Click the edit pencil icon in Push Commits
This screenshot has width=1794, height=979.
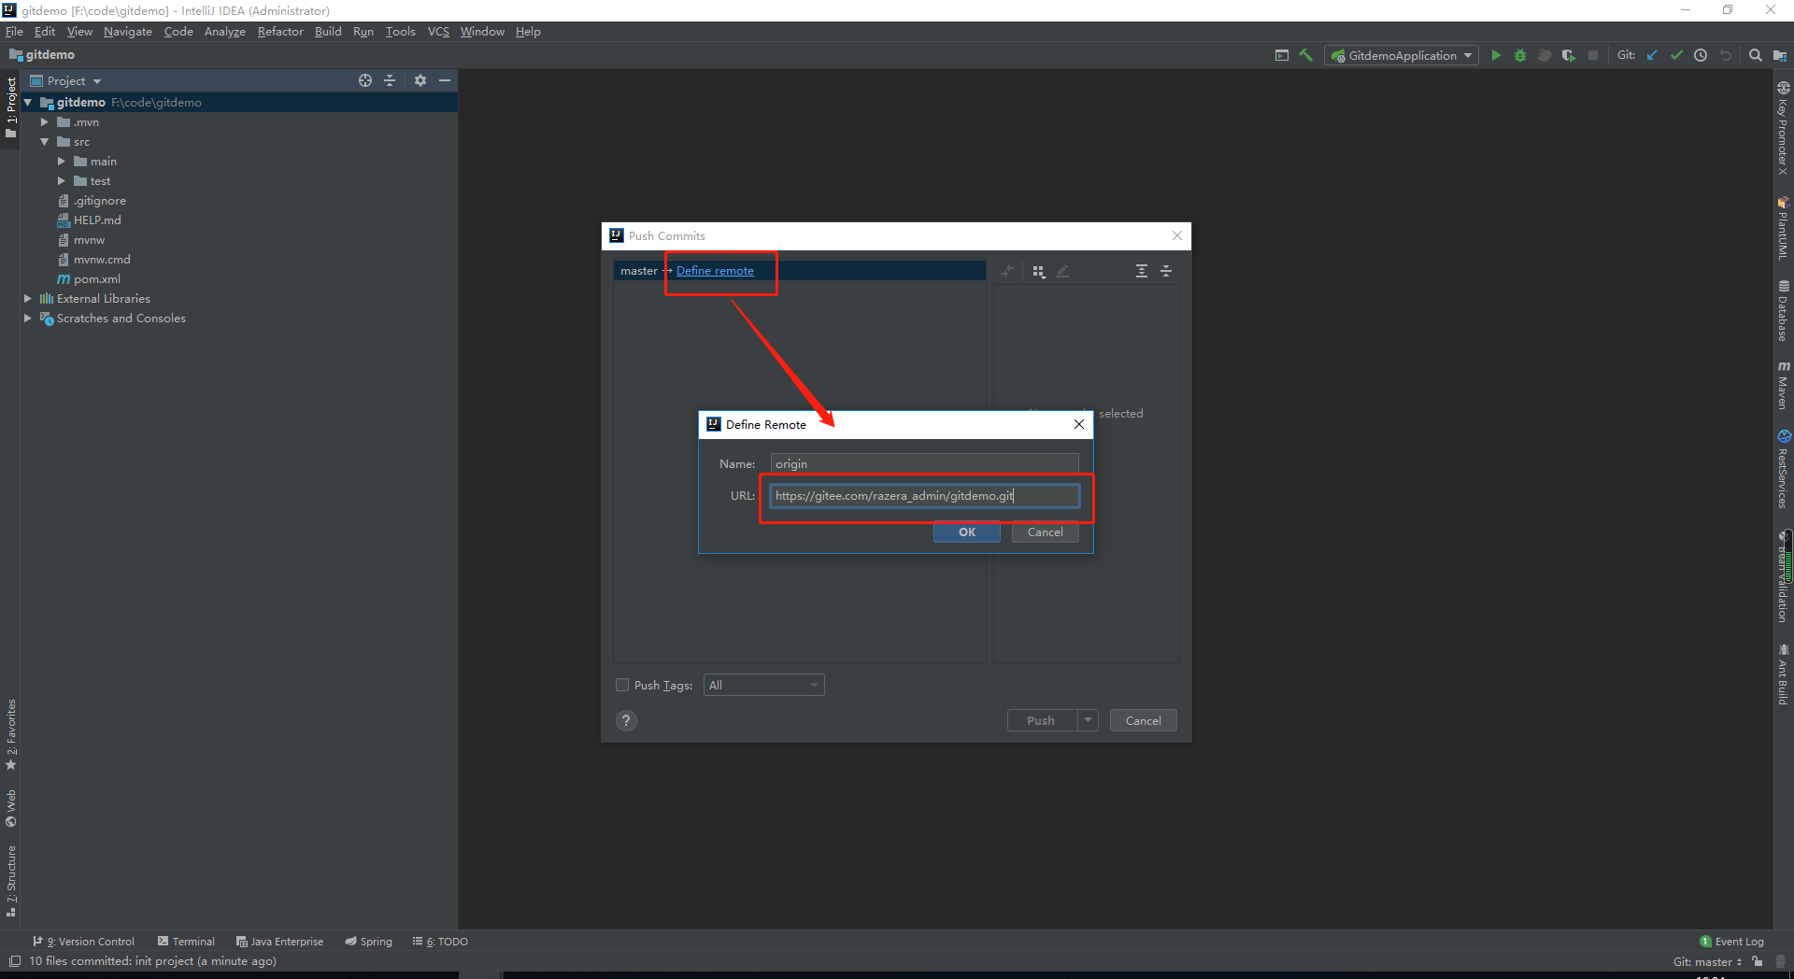(1062, 271)
